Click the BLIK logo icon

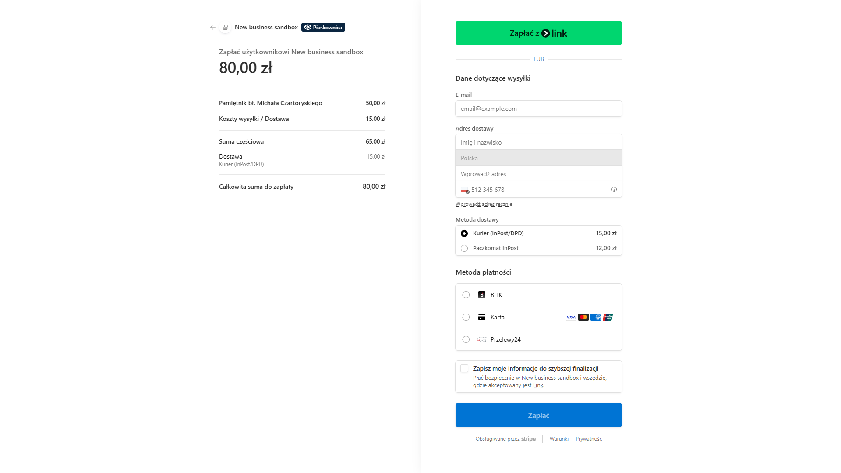(482, 295)
